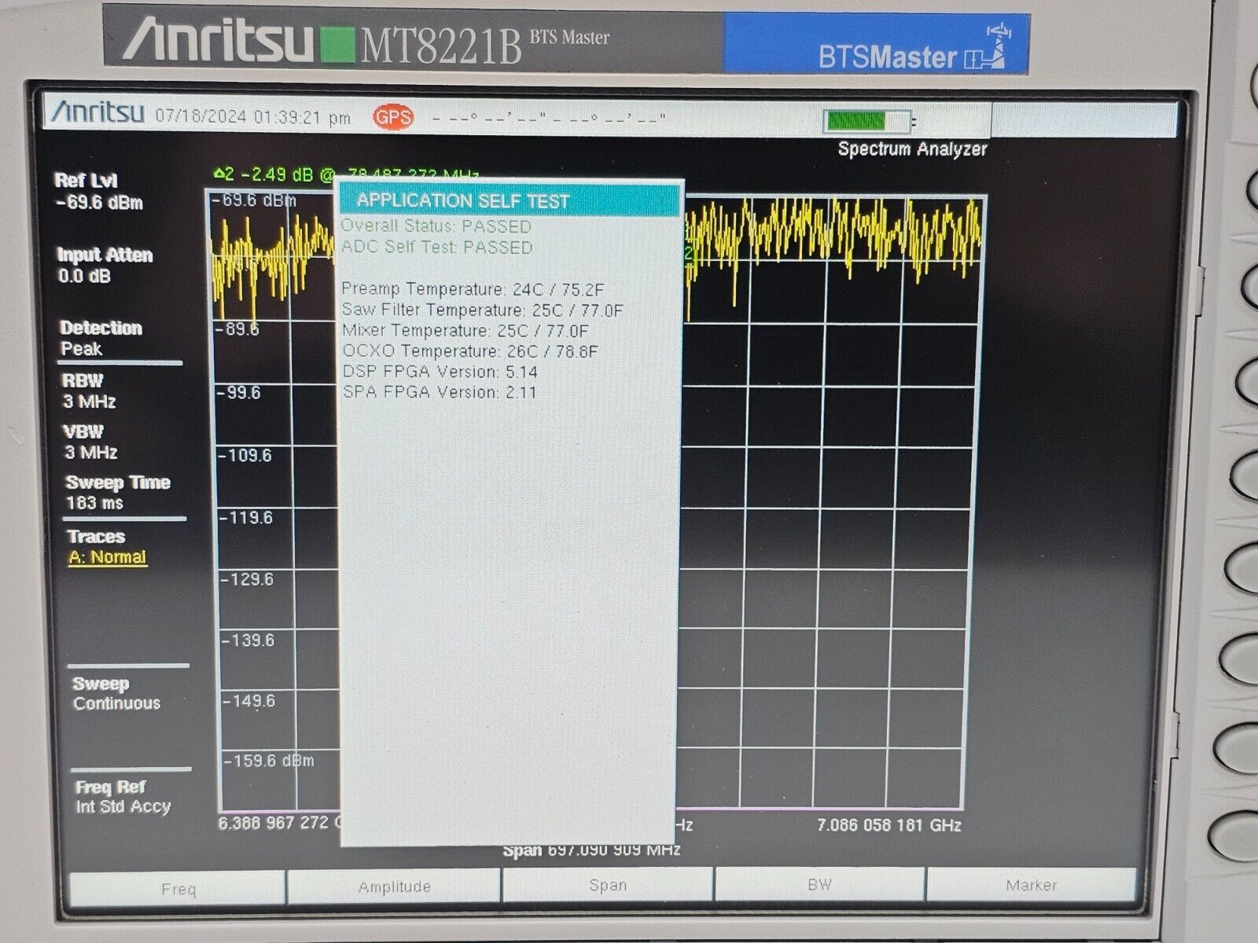1258x943 pixels.
Task: Click the OCXO Temperature reading
Action: click(x=470, y=351)
